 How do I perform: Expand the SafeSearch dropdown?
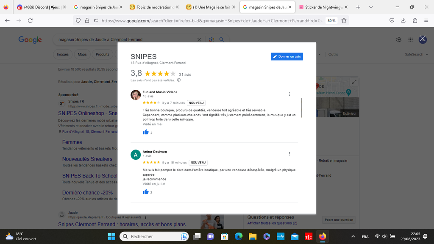(416, 55)
